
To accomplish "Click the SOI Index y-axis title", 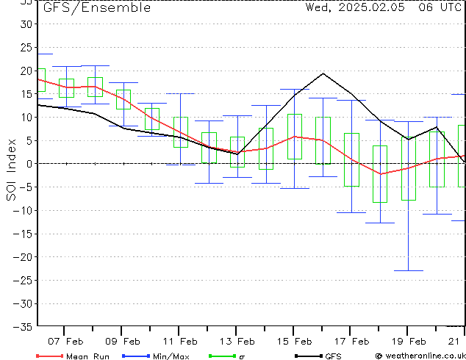I will (11, 170).
